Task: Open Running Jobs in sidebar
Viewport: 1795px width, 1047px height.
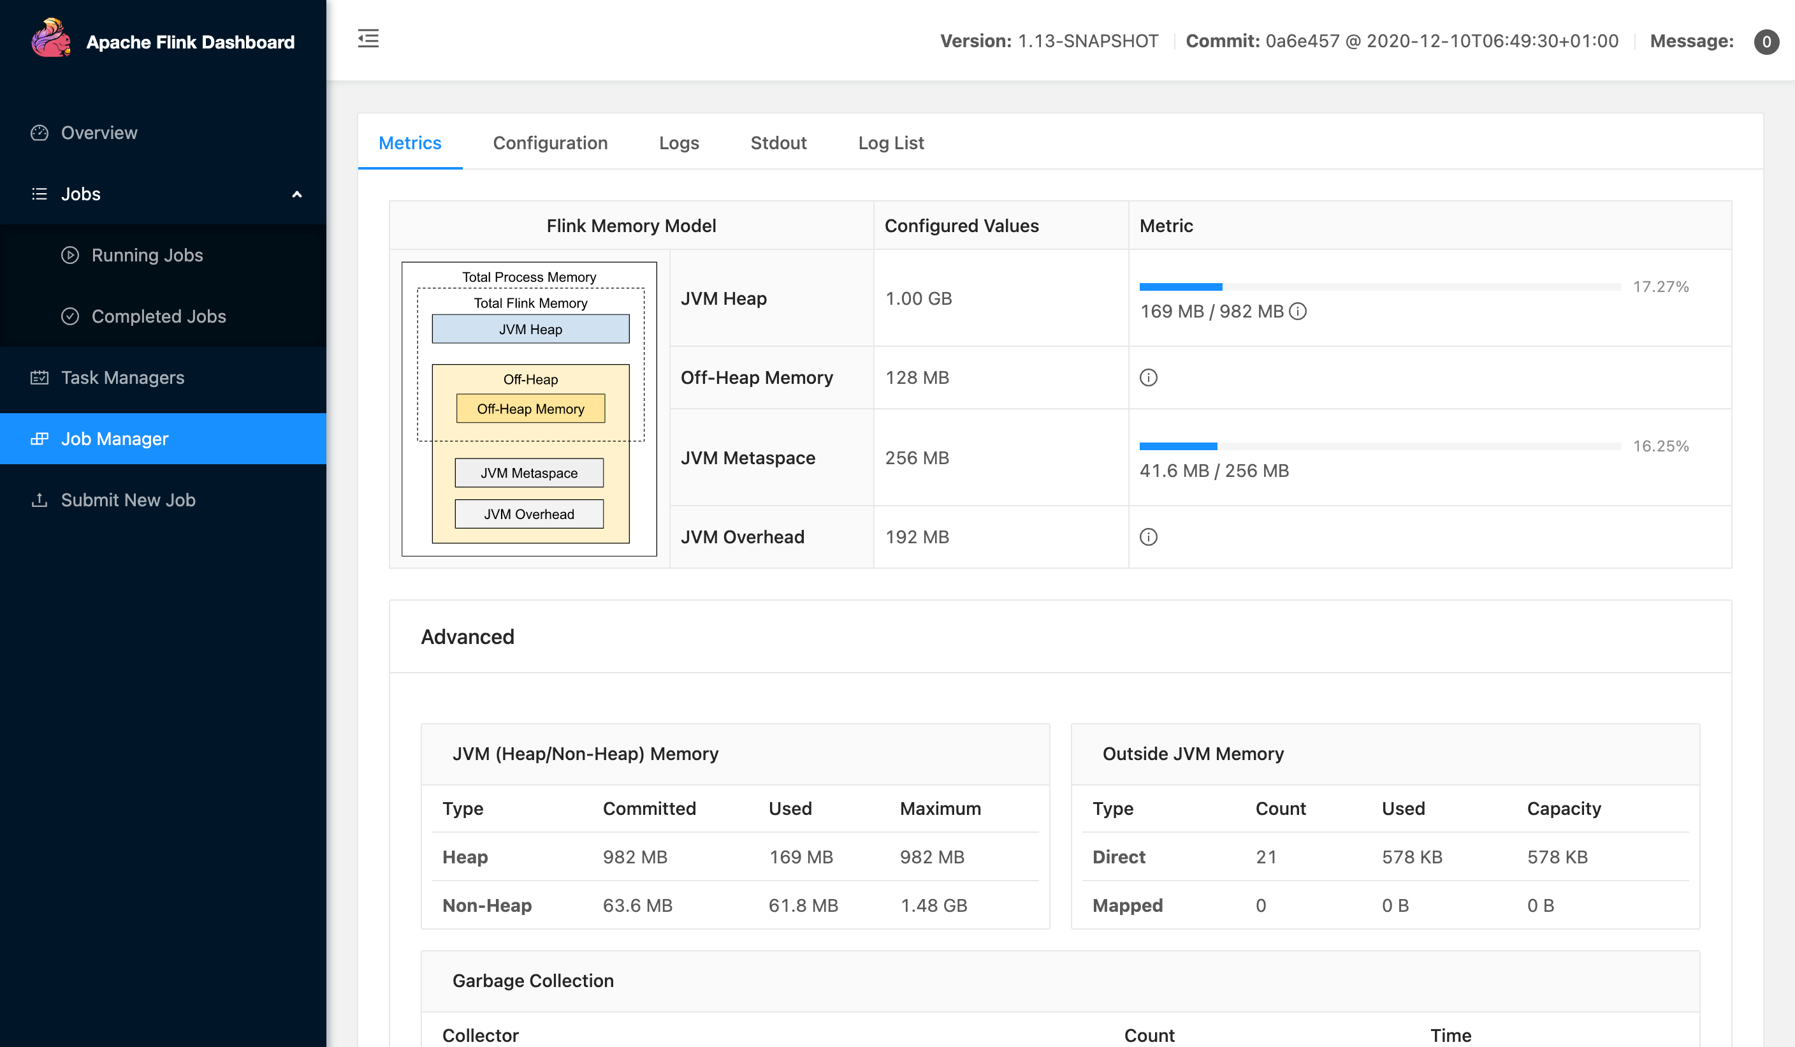Action: click(147, 255)
